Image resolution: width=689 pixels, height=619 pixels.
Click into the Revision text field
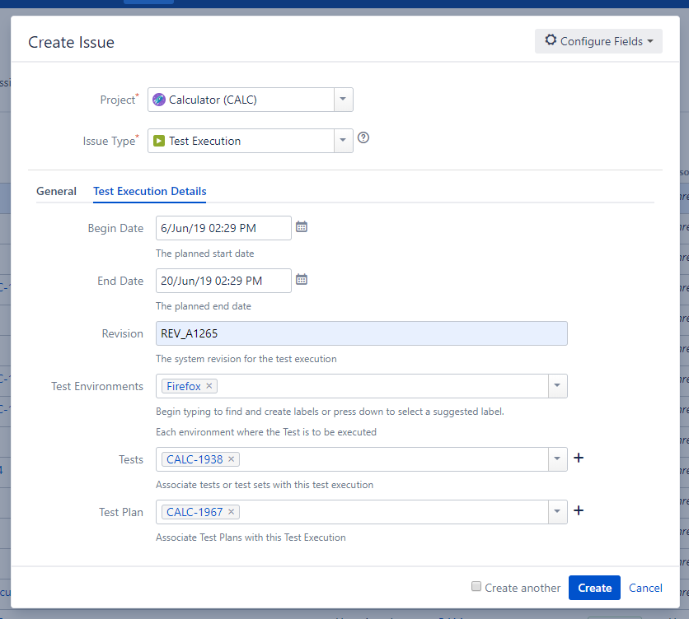(362, 333)
